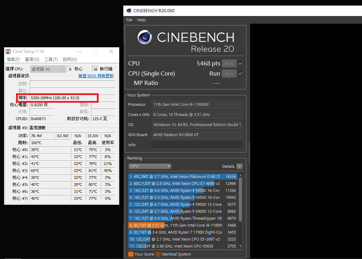Click the Your Score orange legend swatch
Viewport: 362px width, 259px height.
pyautogui.click(x=131, y=254)
